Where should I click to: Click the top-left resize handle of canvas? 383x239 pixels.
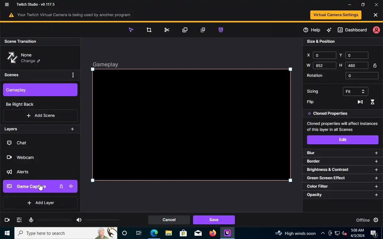point(92,69)
